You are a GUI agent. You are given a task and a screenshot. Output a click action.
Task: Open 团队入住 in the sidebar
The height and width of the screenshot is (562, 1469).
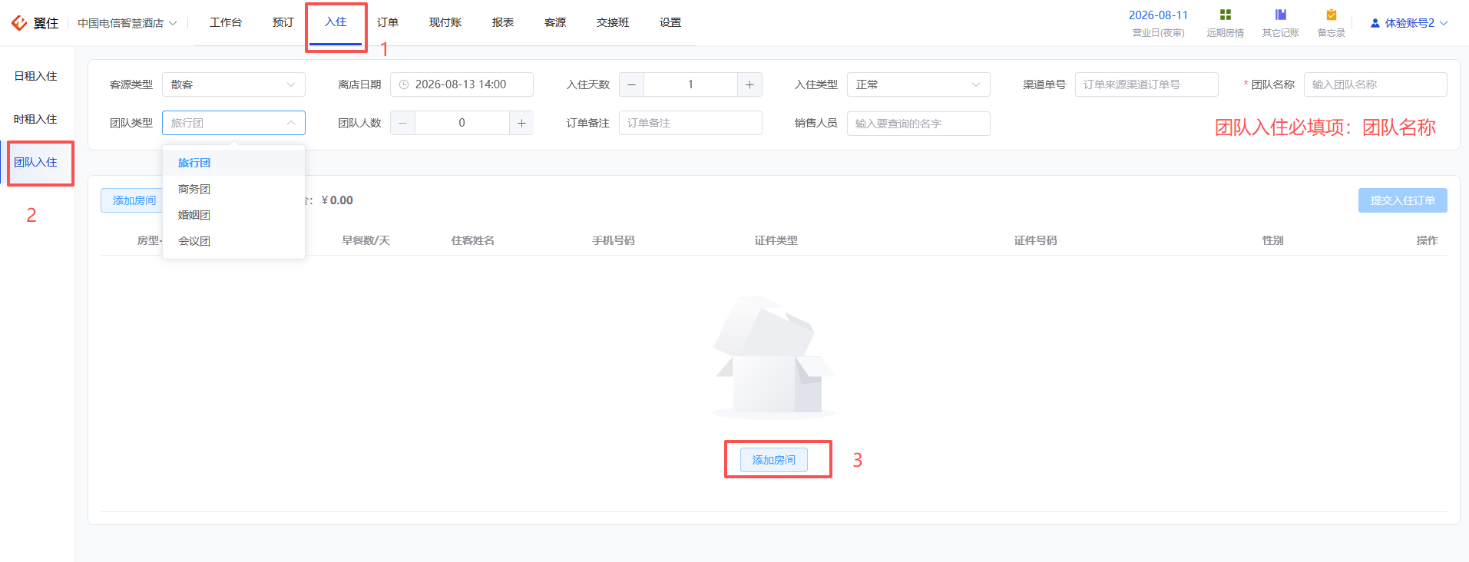point(36,162)
